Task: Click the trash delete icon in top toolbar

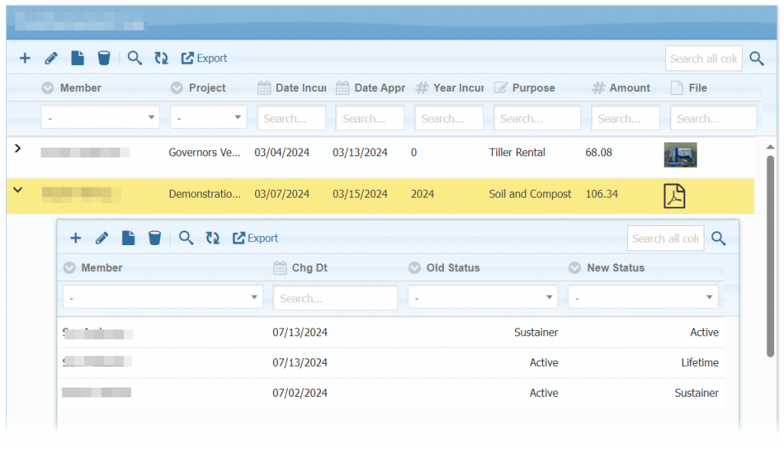Action: 104,58
